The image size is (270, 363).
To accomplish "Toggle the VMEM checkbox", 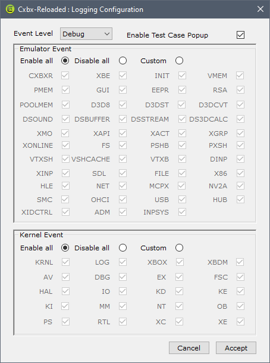I will pyautogui.click(x=240, y=76).
